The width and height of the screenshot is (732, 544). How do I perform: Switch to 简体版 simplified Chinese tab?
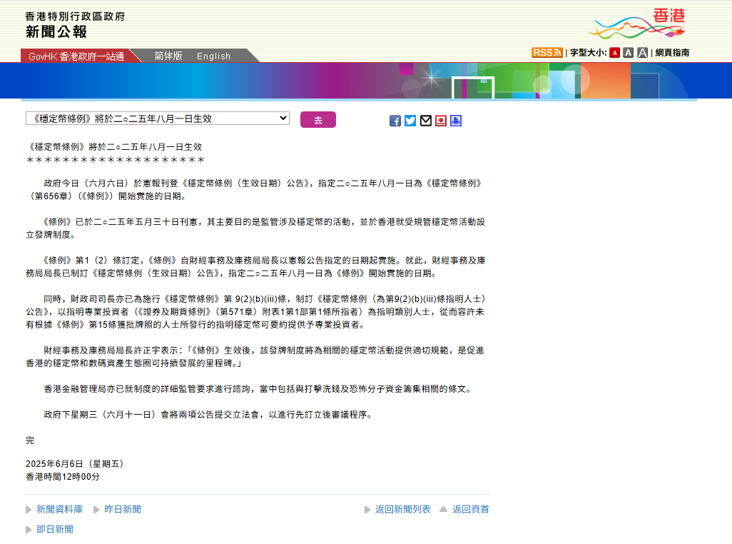168,56
